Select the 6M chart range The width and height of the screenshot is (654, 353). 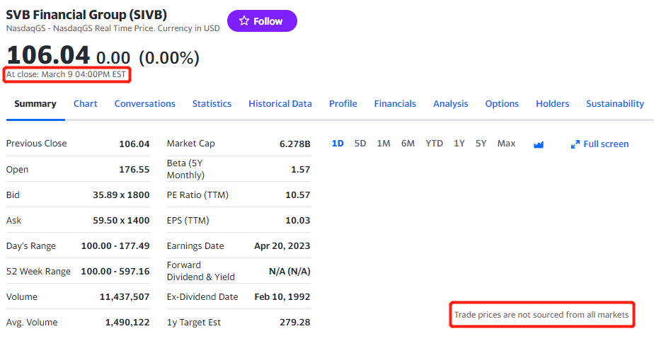[408, 144]
